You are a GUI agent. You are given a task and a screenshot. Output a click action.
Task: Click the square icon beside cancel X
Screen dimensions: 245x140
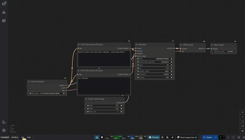(233, 137)
